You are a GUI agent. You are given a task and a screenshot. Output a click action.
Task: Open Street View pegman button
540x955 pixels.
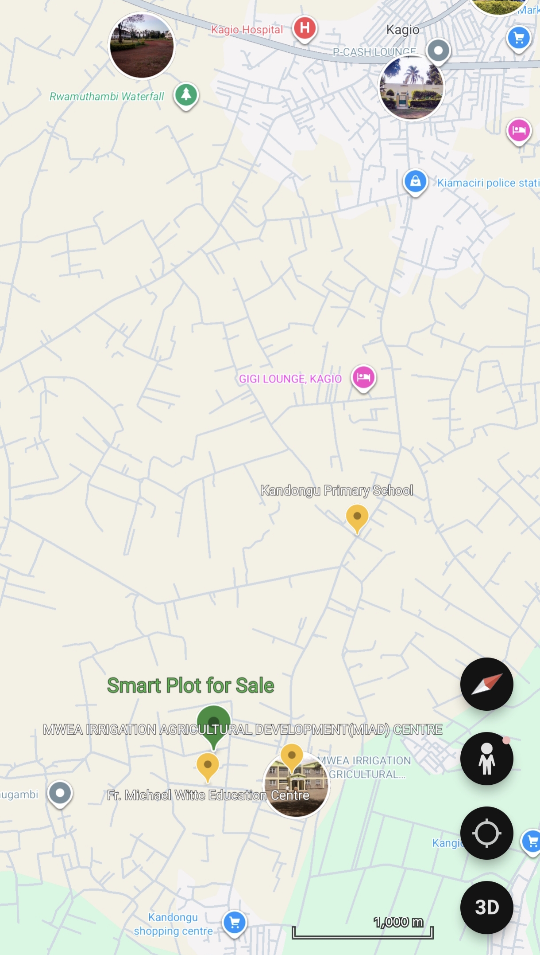pyautogui.click(x=486, y=759)
